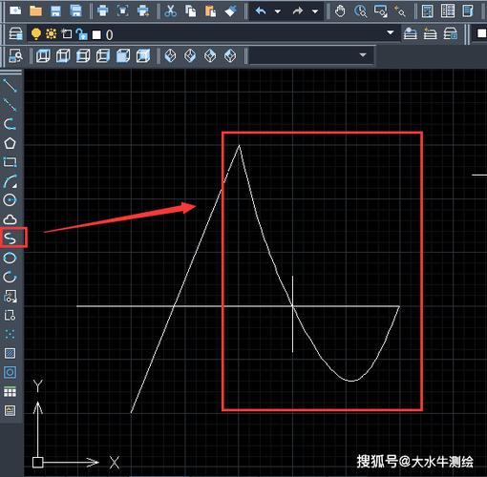
Task: Select the Hatch tool
Action: [10, 353]
